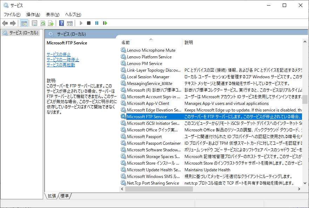Click the Back navigation arrow
Image resolution: width=309 pixels, height=208 pixels.
5,23
